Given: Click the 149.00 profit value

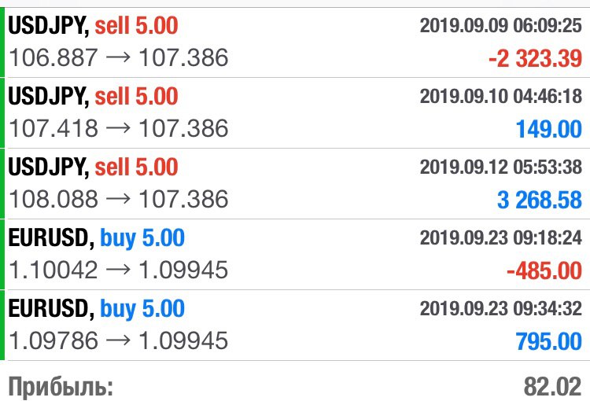Looking at the screenshot, I should (549, 129).
